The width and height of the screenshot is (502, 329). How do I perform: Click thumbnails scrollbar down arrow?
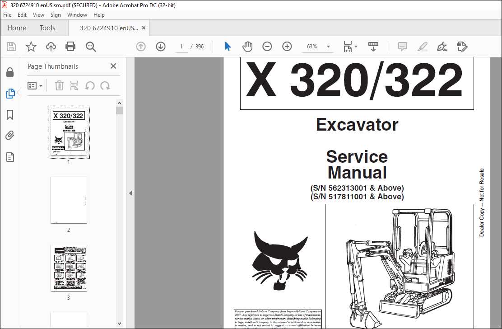pyautogui.click(x=120, y=324)
